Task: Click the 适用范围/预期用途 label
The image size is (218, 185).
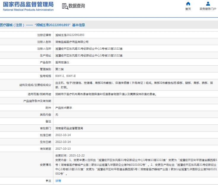Action: click(x=39, y=94)
